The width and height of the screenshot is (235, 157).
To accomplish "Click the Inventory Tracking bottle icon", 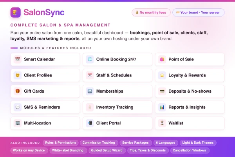I will click(90, 107).
